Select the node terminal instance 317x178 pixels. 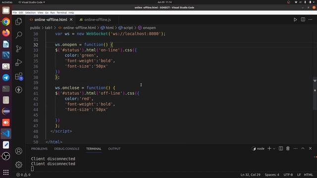tap(258, 149)
